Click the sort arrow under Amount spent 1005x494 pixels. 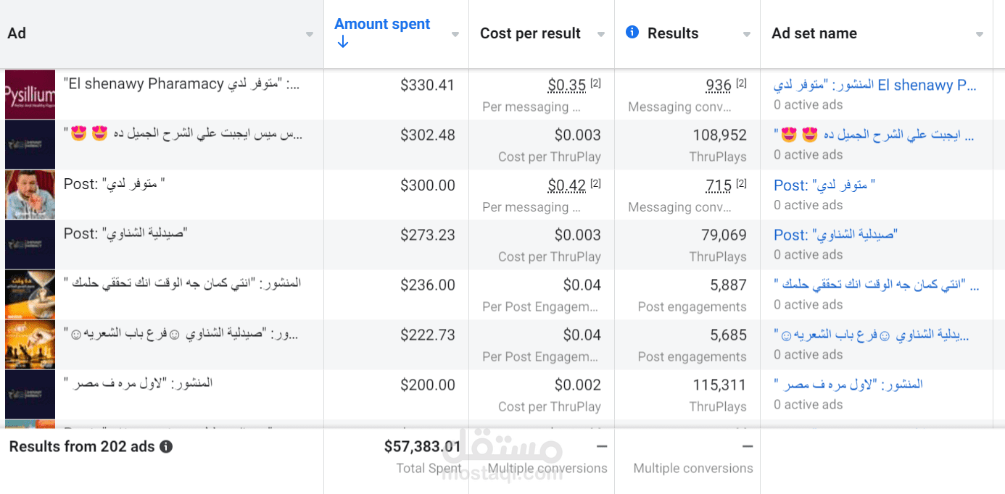click(343, 42)
